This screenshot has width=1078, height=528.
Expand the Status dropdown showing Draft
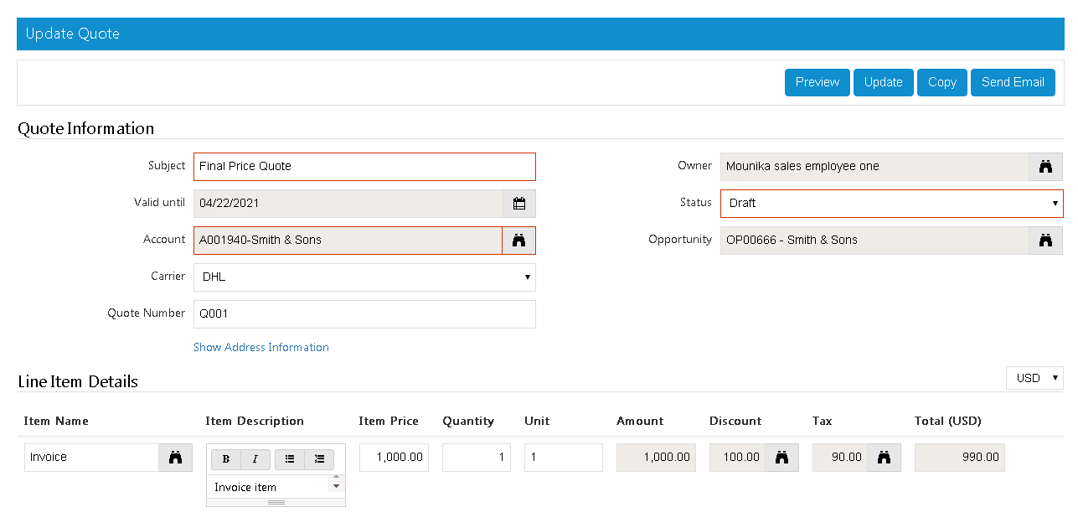[x=891, y=204]
